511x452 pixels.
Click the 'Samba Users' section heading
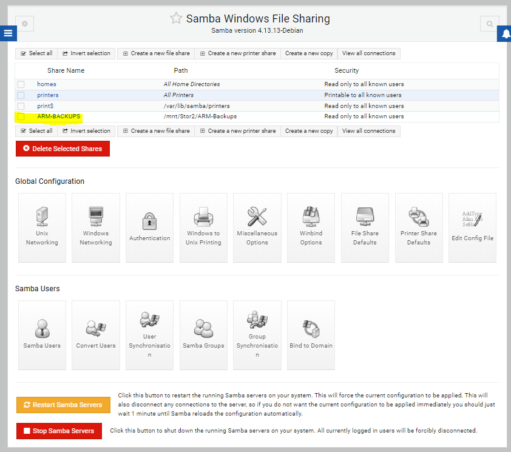tap(38, 288)
